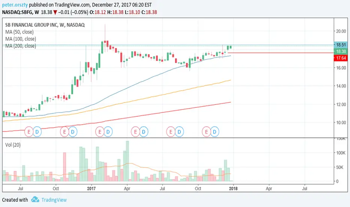
Task: Click the tallest volume bar near April 2017
Action: pos(127,161)
